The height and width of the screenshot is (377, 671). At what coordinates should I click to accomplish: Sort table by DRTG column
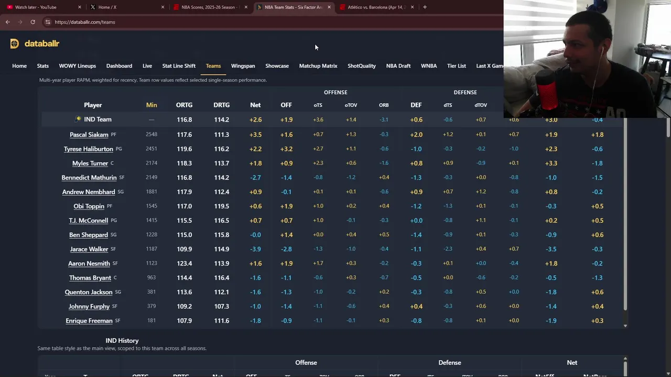tap(221, 105)
